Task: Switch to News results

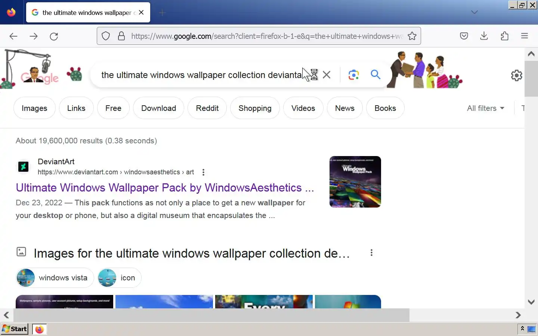Action: [344, 108]
